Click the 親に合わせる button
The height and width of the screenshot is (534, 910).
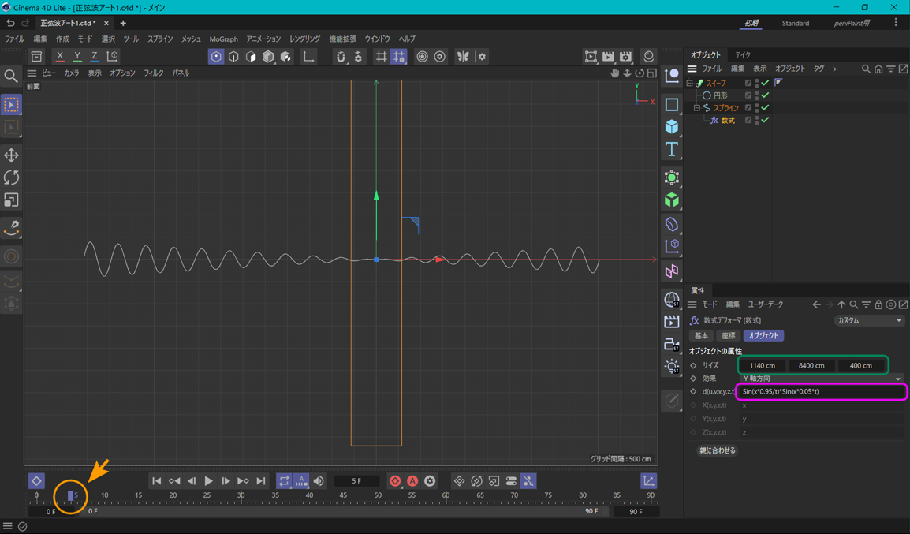[717, 450]
